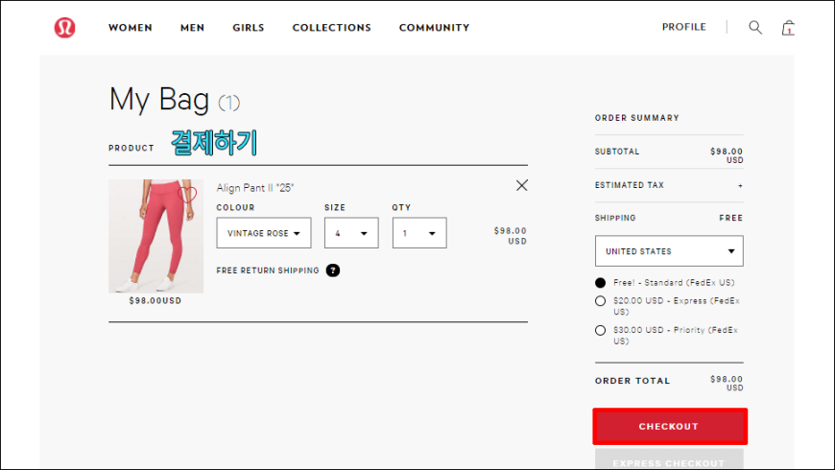This screenshot has height=470, width=835.
Task: Open the size 4 dropdown
Action: pyautogui.click(x=351, y=233)
